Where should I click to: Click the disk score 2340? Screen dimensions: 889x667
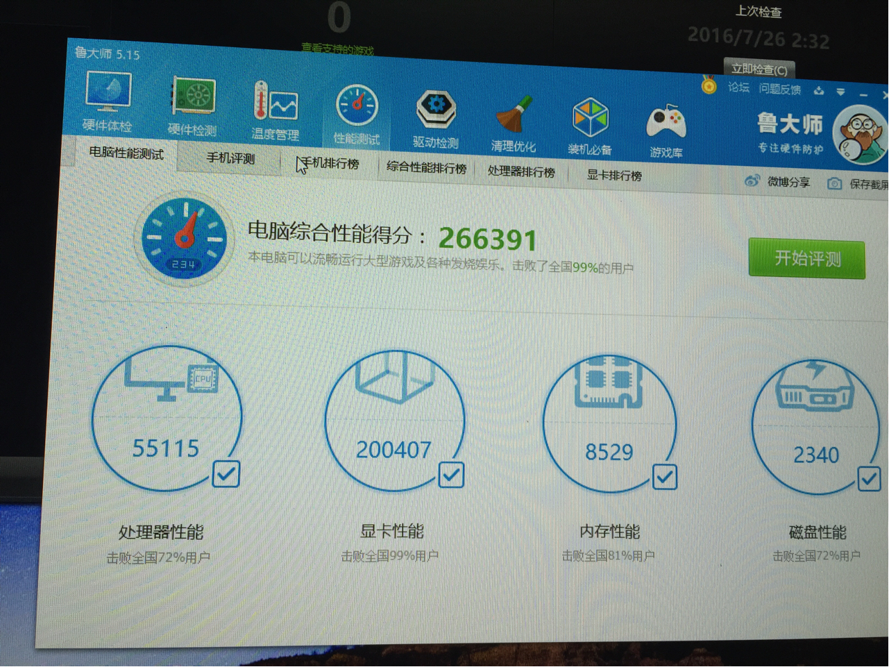[x=816, y=455]
